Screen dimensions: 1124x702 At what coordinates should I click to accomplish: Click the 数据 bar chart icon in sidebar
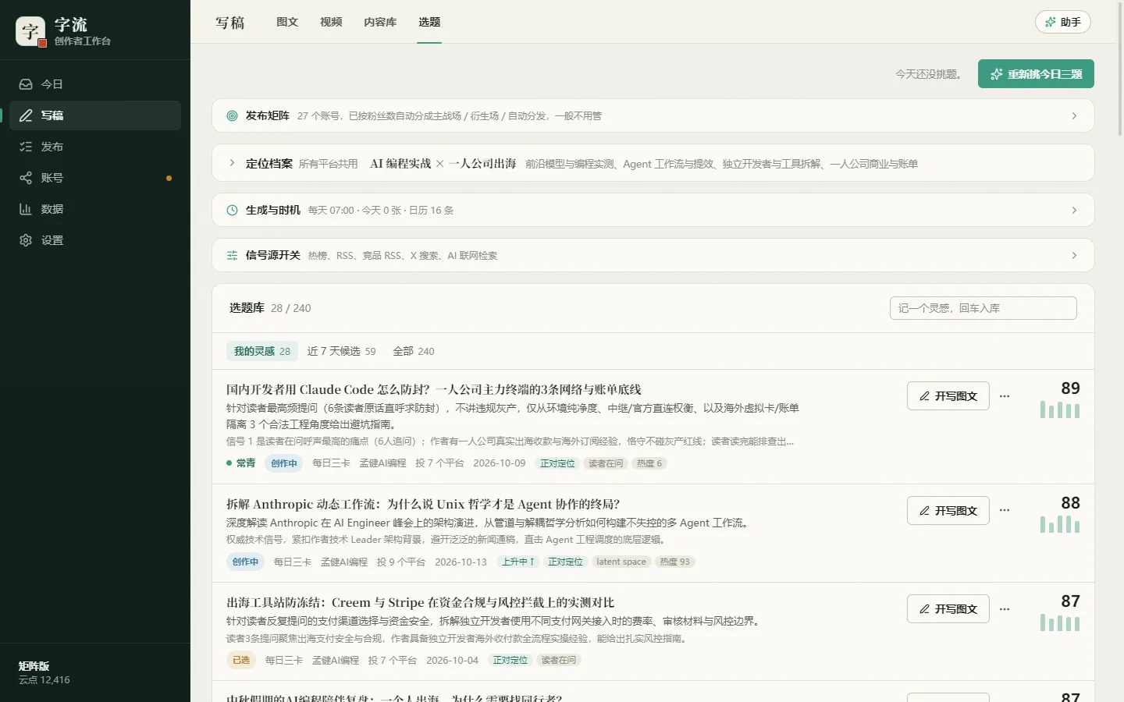tap(26, 209)
